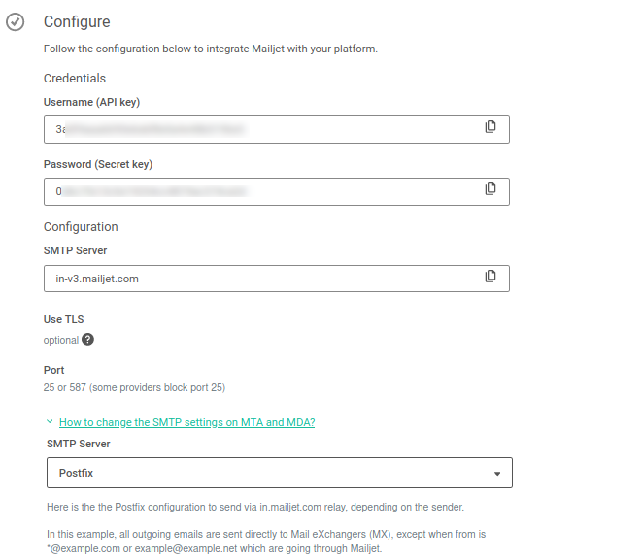
Task: Click the dropdown arrow beside Postfix
Action: [497, 474]
